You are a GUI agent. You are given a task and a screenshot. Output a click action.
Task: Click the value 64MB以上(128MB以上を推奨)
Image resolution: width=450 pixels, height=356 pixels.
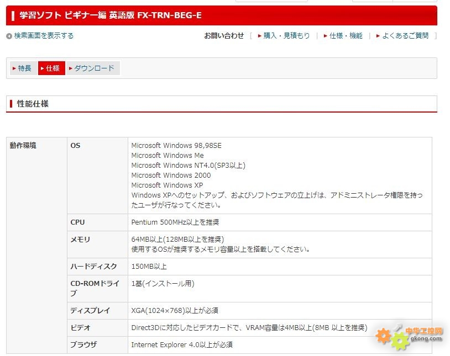tap(177, 240)
